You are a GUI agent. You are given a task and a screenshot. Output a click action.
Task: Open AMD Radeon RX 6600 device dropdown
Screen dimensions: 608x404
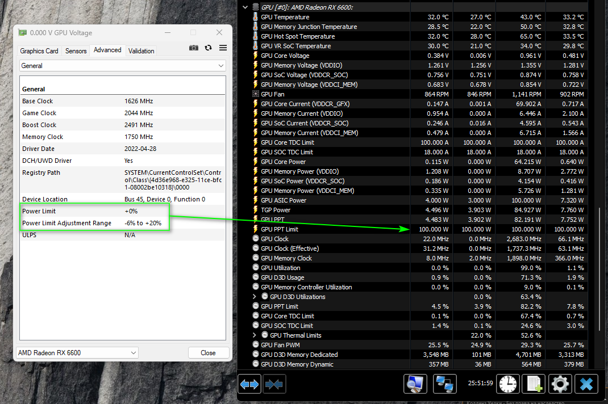(x=77, y=353)
